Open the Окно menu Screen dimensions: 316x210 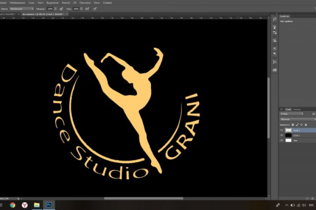tap(97, 3)
